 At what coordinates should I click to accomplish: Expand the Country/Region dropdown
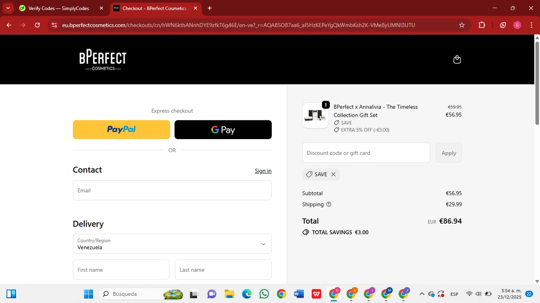click(172, 244)
